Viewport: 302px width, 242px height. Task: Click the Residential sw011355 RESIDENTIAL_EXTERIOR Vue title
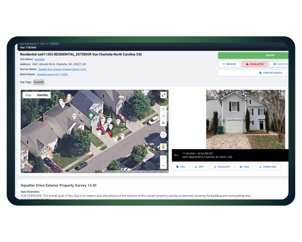[81, 54]
